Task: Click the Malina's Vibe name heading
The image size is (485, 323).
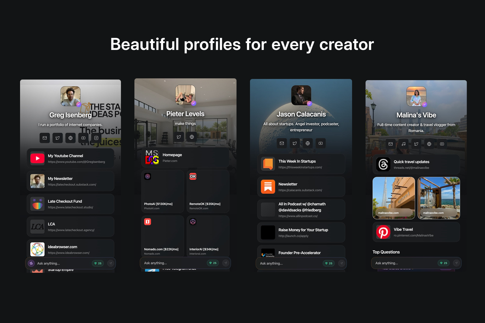Action: (416, 115)
